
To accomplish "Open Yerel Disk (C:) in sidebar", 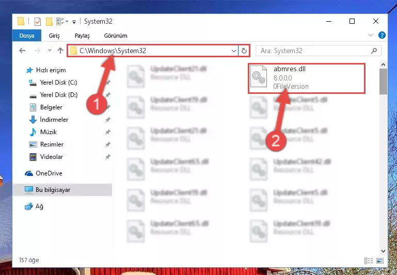I will click(58, 83).
